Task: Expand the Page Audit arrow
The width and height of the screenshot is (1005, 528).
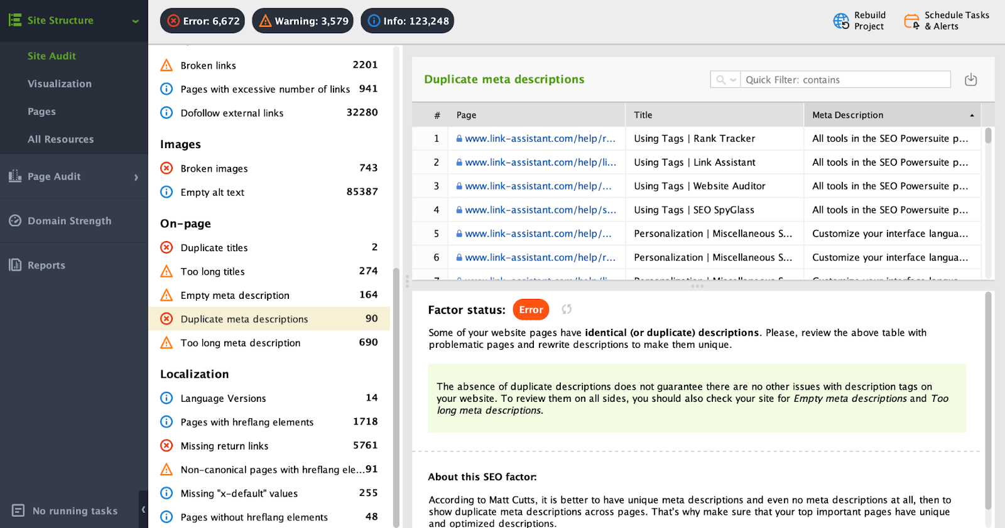Action: (x=136, y=177)
